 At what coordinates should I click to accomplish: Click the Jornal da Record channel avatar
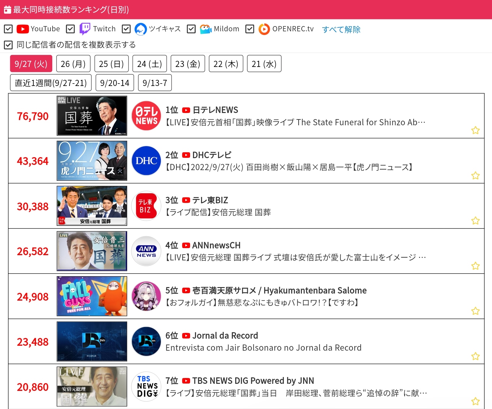tap(146, 341)
